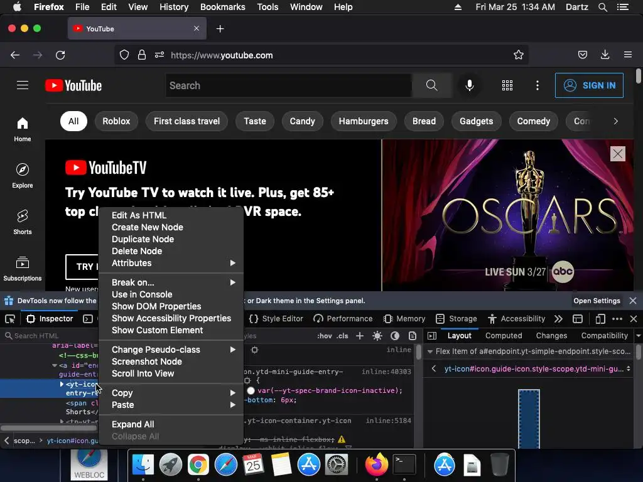This screenshot has height=482, width=643.
Task: Go to Home in mini guide
Action: tap(23, 129)
